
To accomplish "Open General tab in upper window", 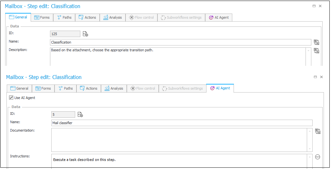I will tap(18, 17).
